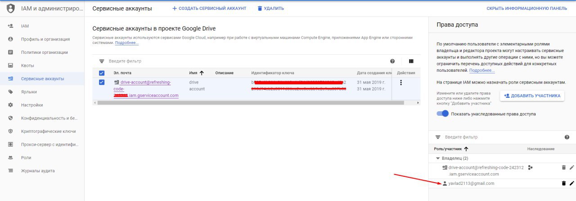Click the Роли hat icon
This screenshot has width=576, height=201.
pos(10,157)
